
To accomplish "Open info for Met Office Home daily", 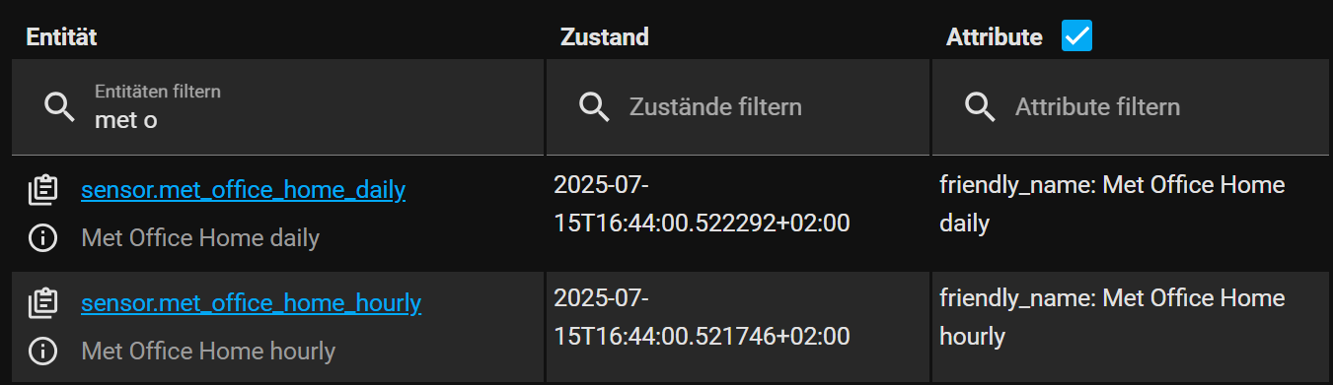I will [42, 237].
